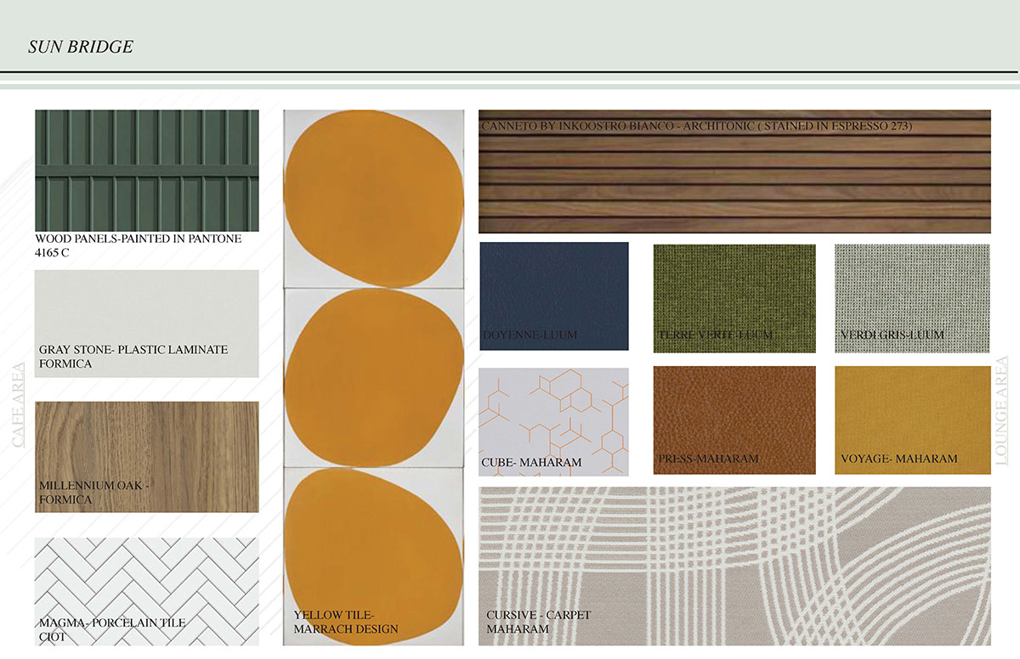This screenshot has height=659, width=1020.
Task: Pick the navy Doyenne-Luum swatch
Action: (554, 296)
